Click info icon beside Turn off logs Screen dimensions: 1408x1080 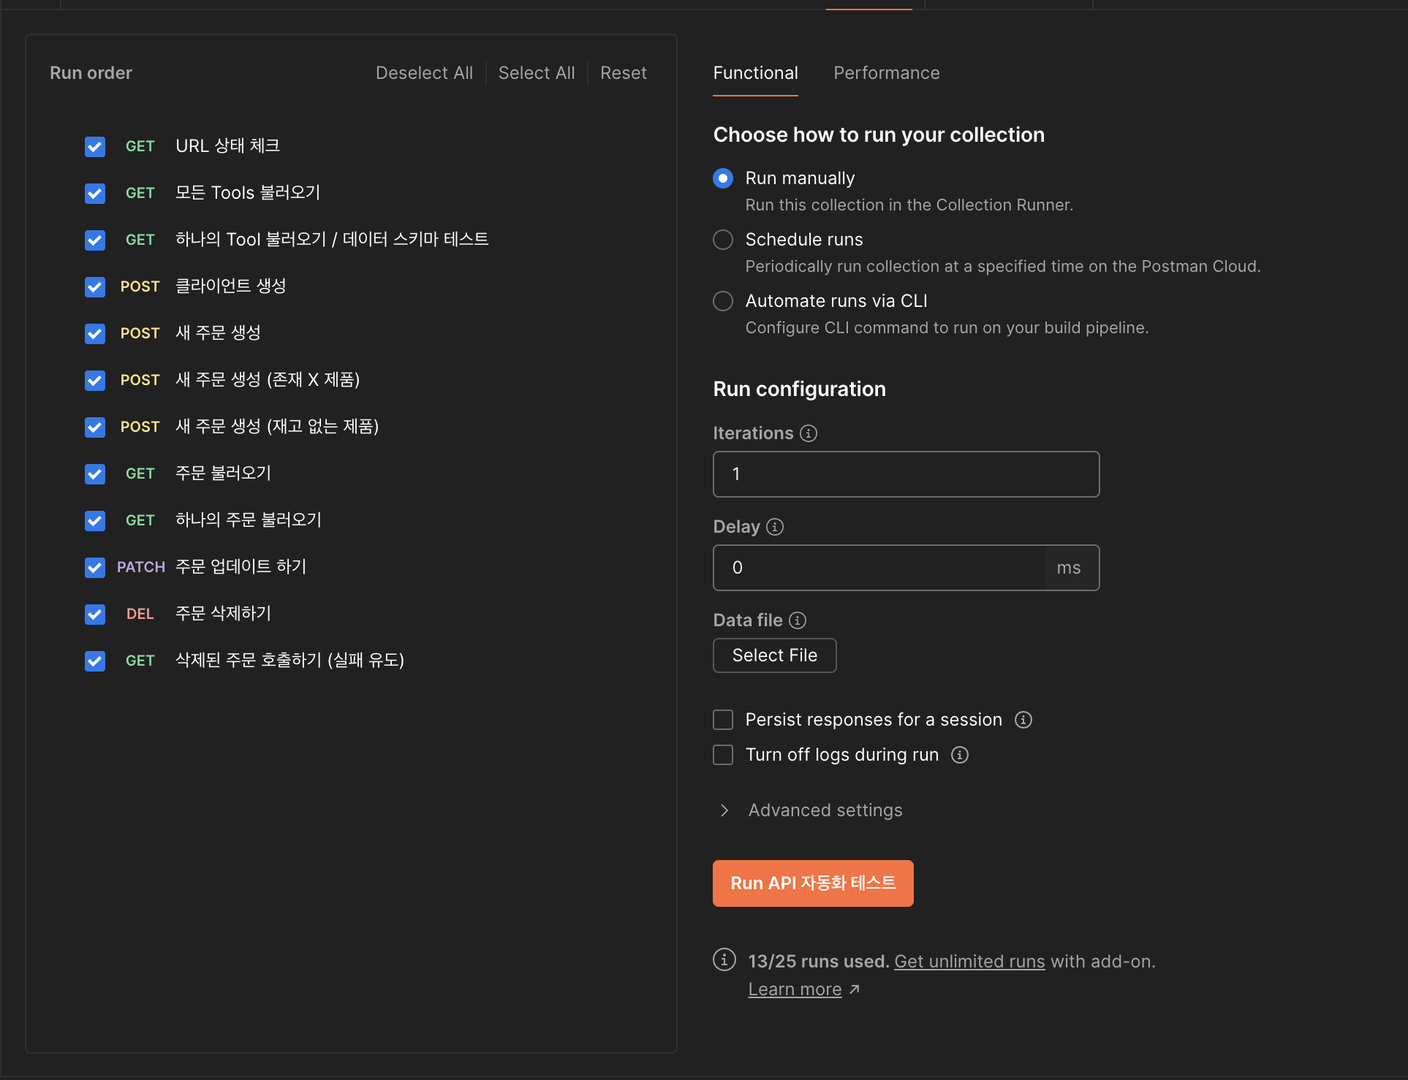click(x=960, y=755)
